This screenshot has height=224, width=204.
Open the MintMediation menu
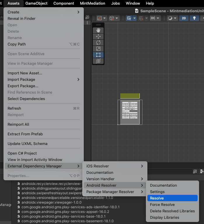pyautogui.click(x=93, y=3)
